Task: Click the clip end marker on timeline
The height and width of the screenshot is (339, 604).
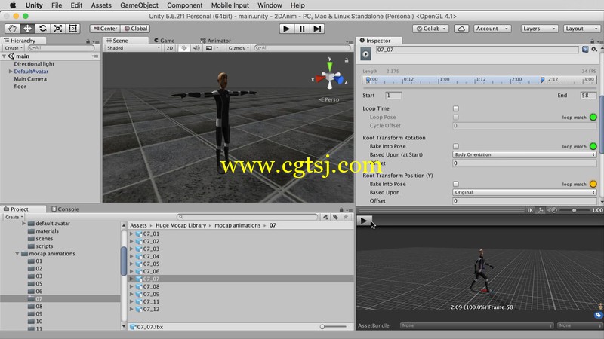Action: [x=542, y=80]
